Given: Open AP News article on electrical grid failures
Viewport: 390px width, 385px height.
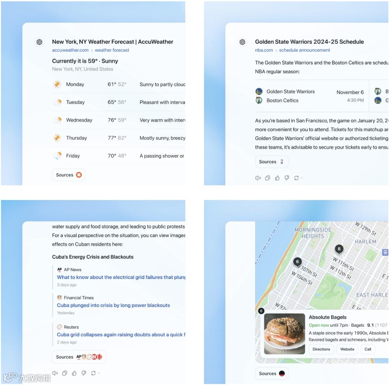Looking at the screenshot, I should tap(121, 277).
